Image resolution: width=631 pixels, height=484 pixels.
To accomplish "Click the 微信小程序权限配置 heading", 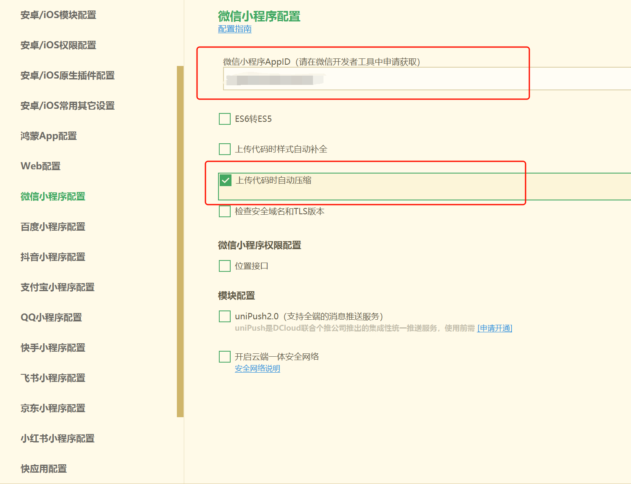I will (260, 245).
